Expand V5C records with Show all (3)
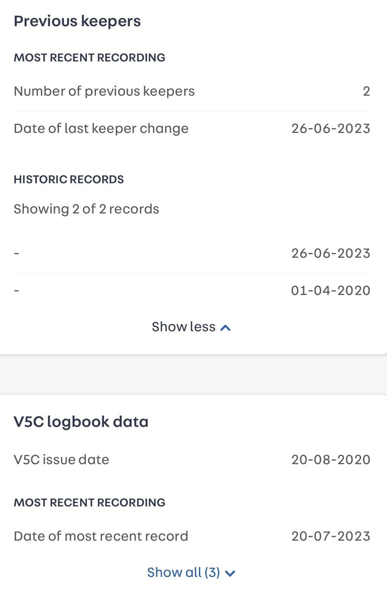The image size is (387, 594). point(191,573)
